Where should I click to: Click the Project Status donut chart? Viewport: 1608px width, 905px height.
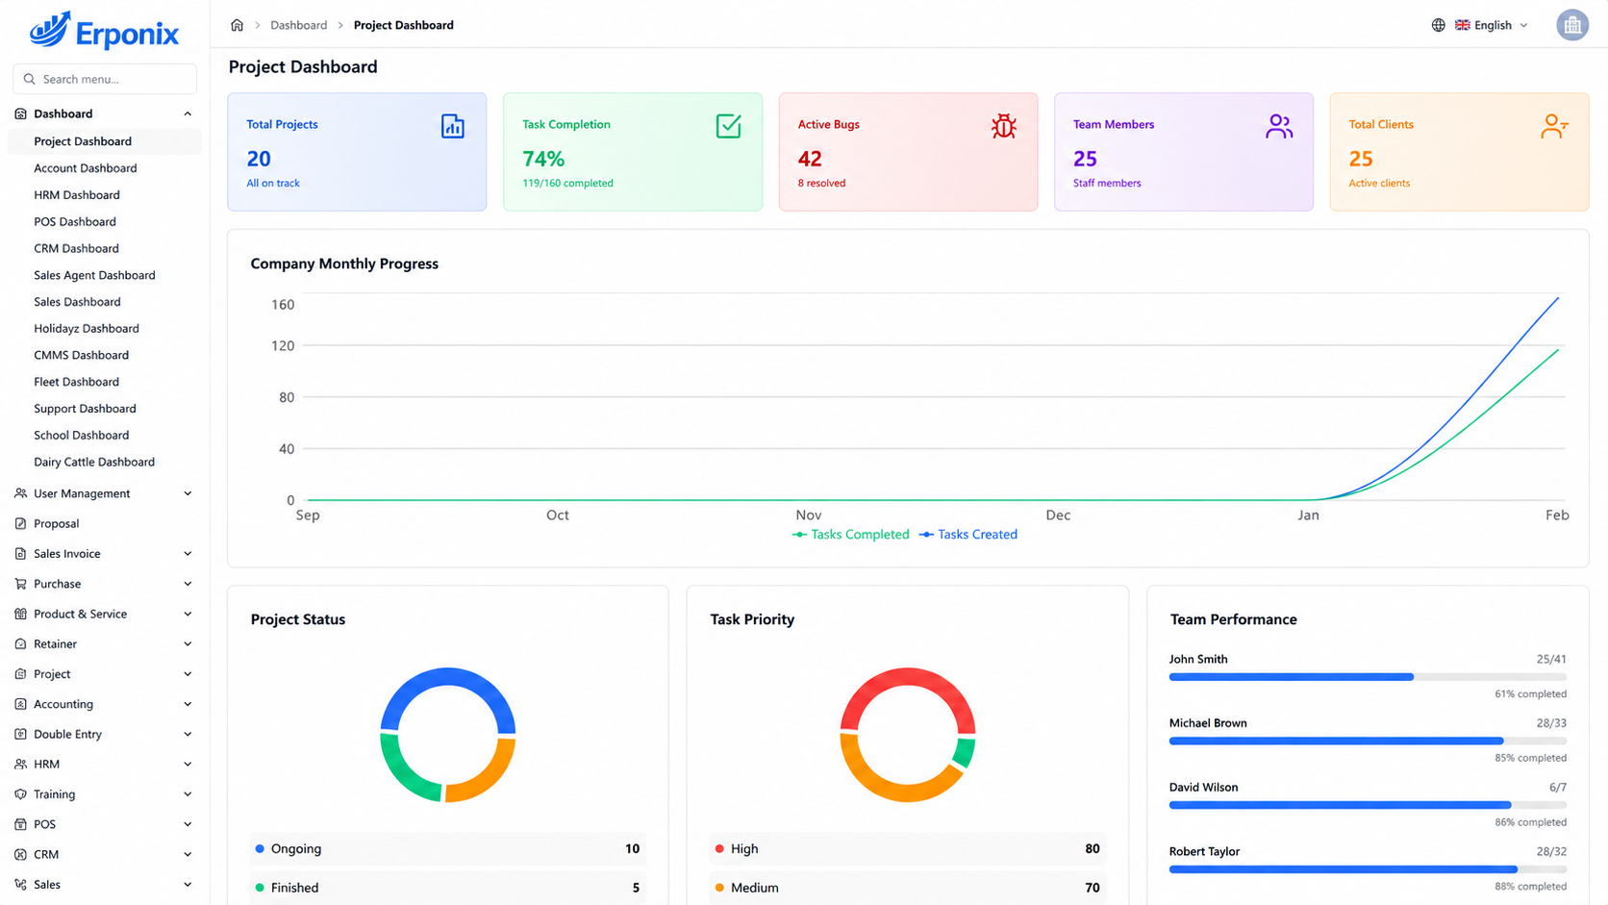(448, 735)
